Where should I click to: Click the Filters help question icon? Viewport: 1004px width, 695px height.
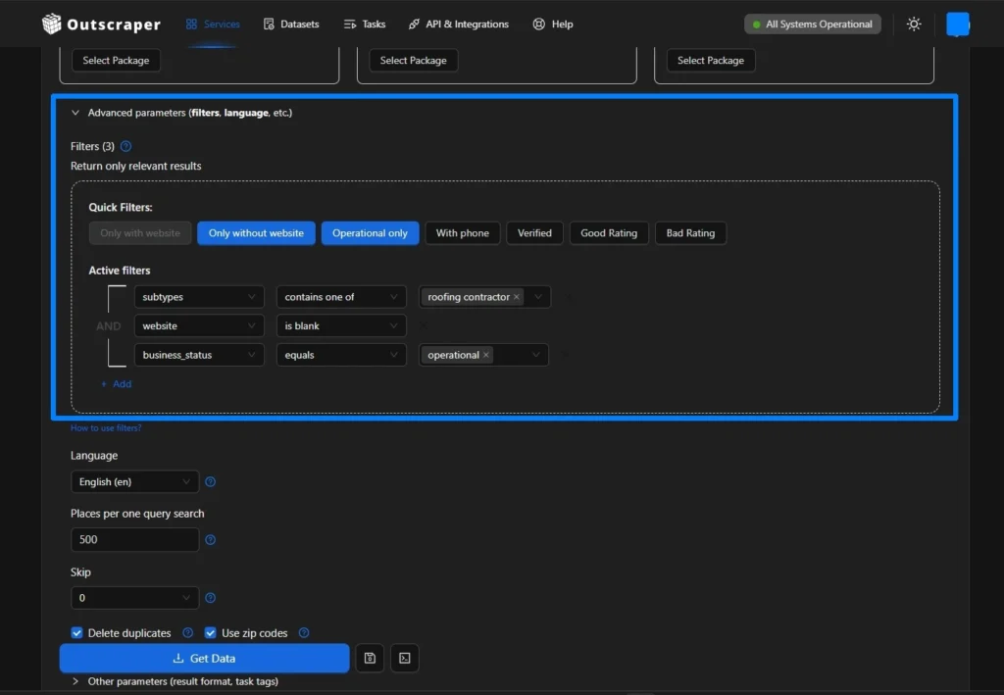point(126,147)
